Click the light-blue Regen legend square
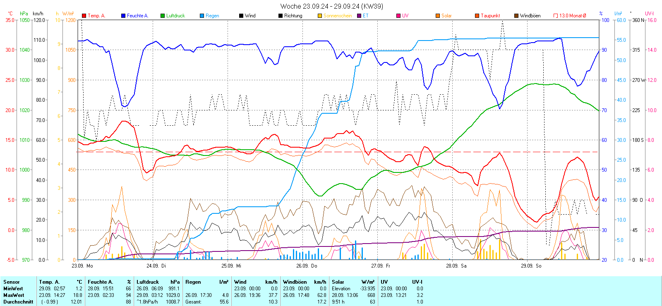The image size is (662, 306). 202,16
